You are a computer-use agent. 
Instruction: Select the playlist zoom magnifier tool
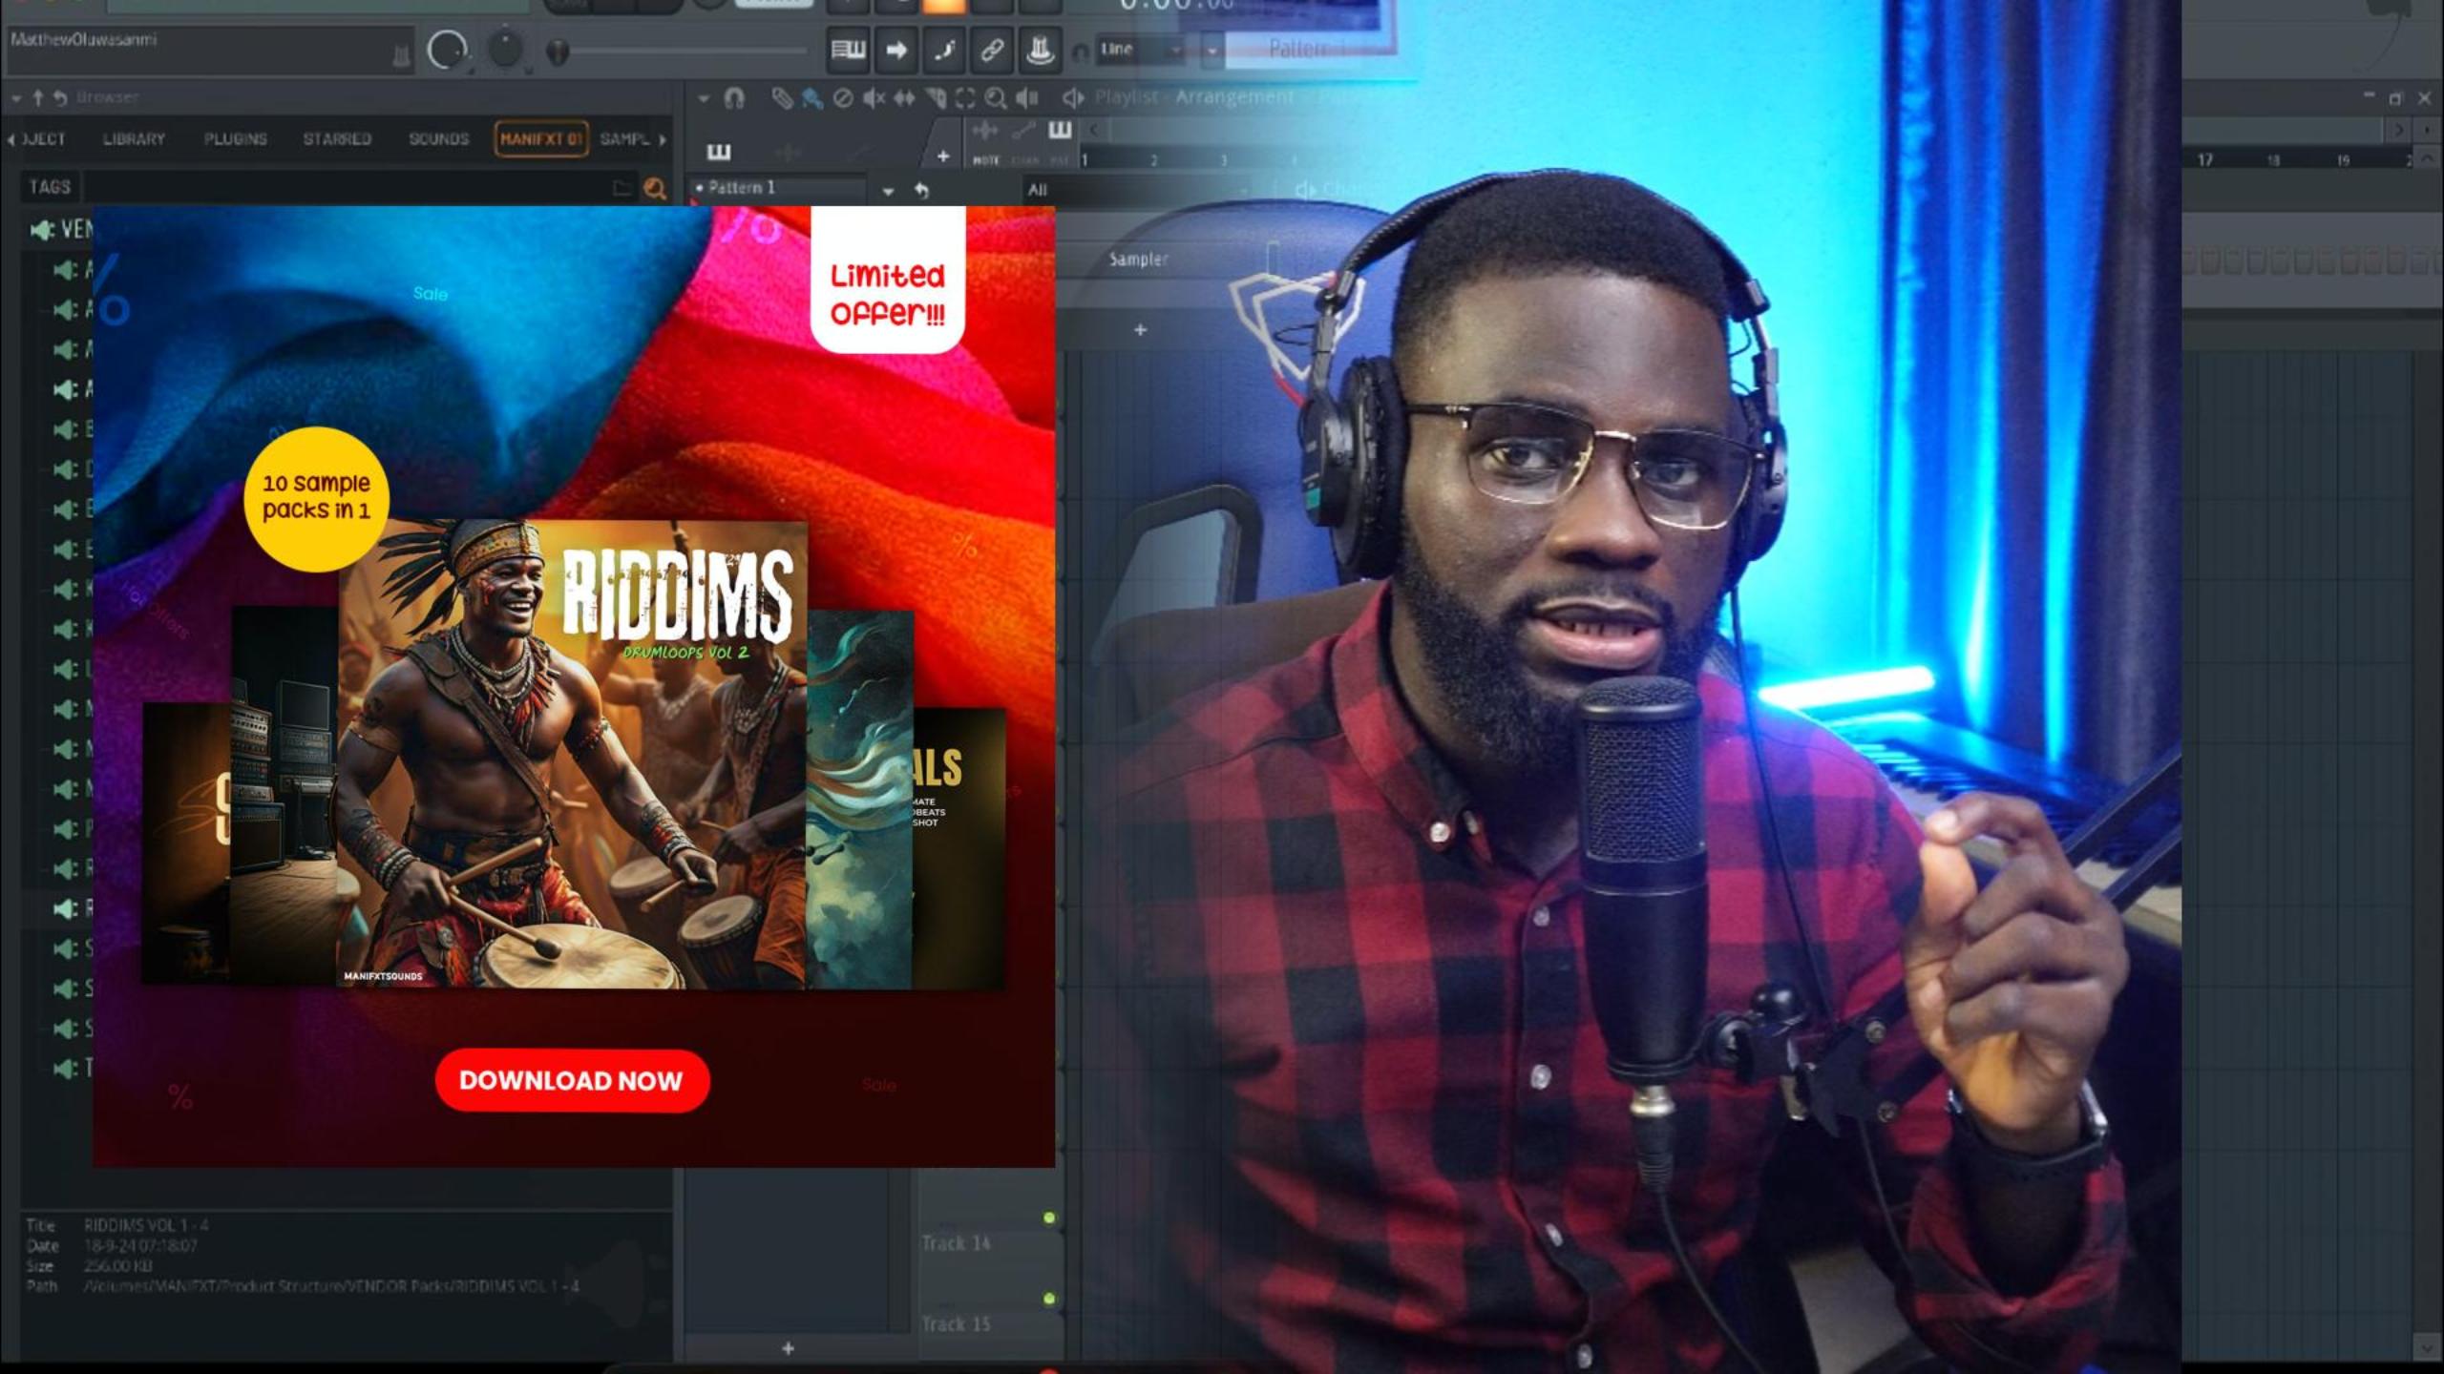click(x=996, y=97)
